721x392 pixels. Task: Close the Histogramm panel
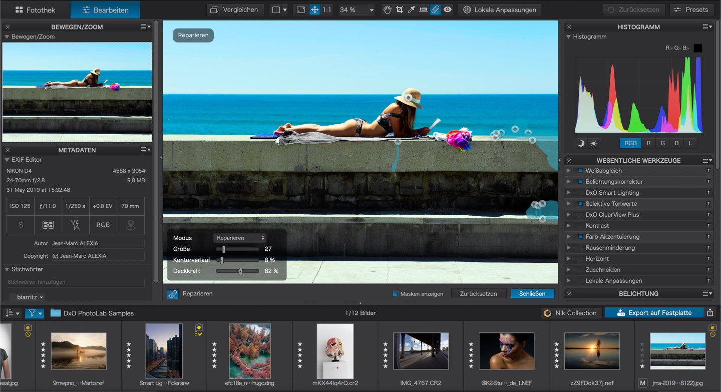point(569,27)
